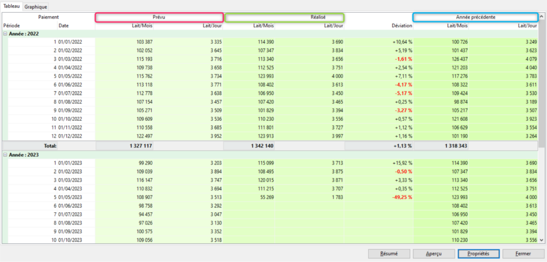Switch to the Graphique tab
Viewport: 547px width, 262px height.
(36, 6)
